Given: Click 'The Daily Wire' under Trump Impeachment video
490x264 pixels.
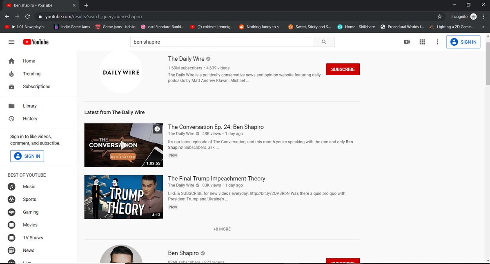Looking at the screenshot, I should (x=181, y=185).
